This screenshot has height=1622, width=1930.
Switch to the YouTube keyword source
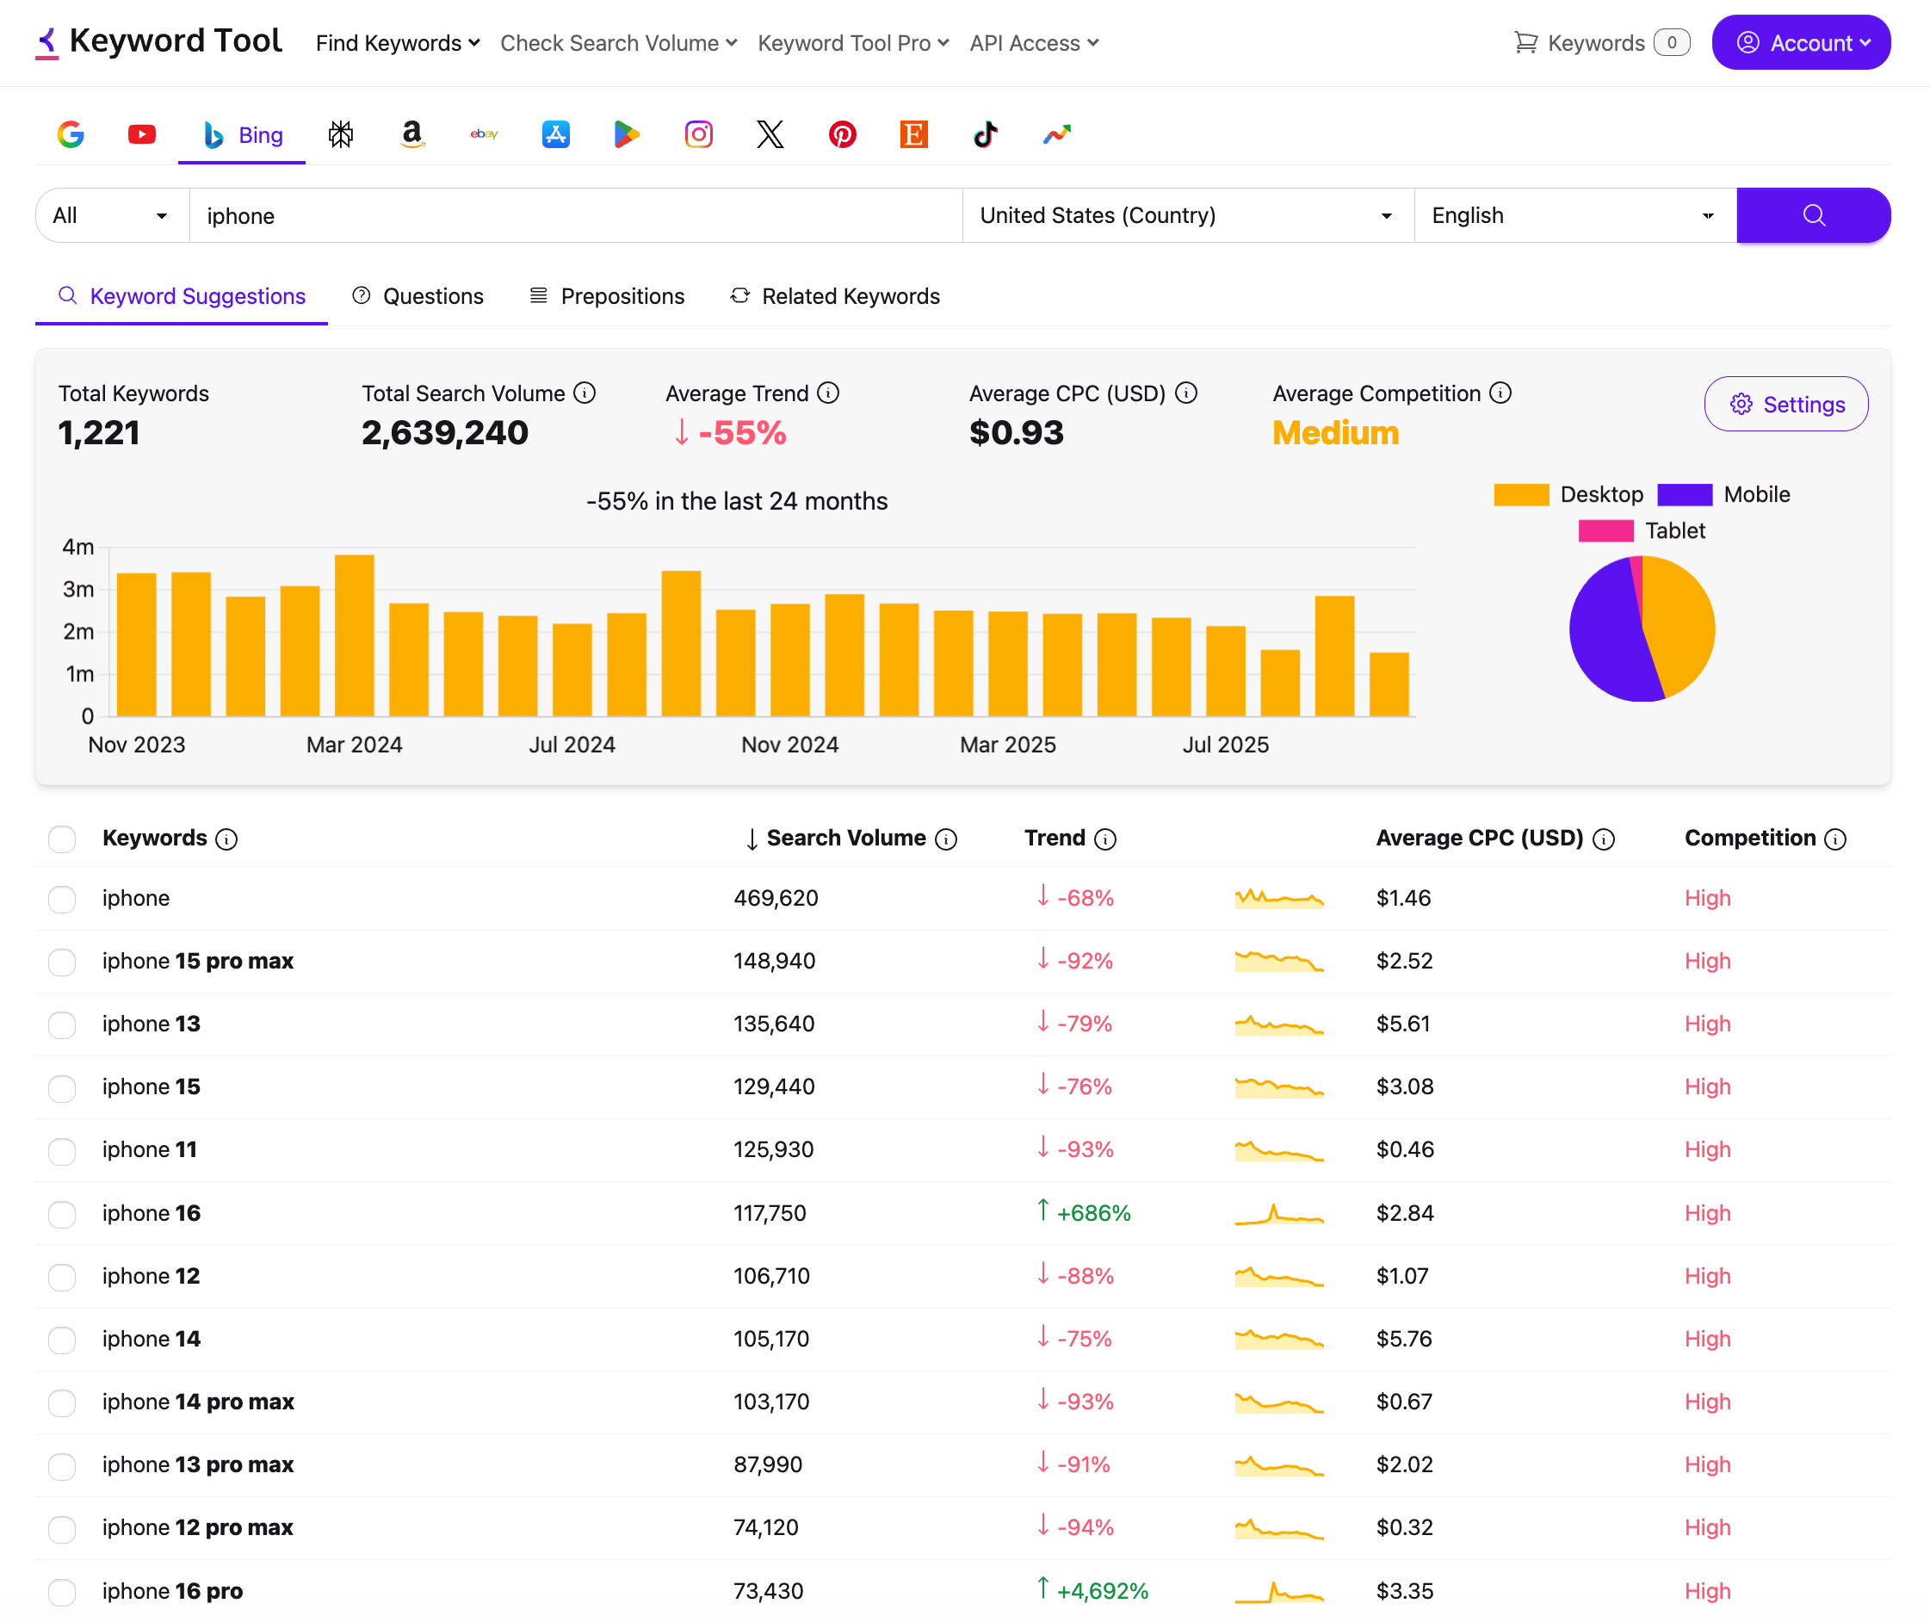(x=141, y=134)
